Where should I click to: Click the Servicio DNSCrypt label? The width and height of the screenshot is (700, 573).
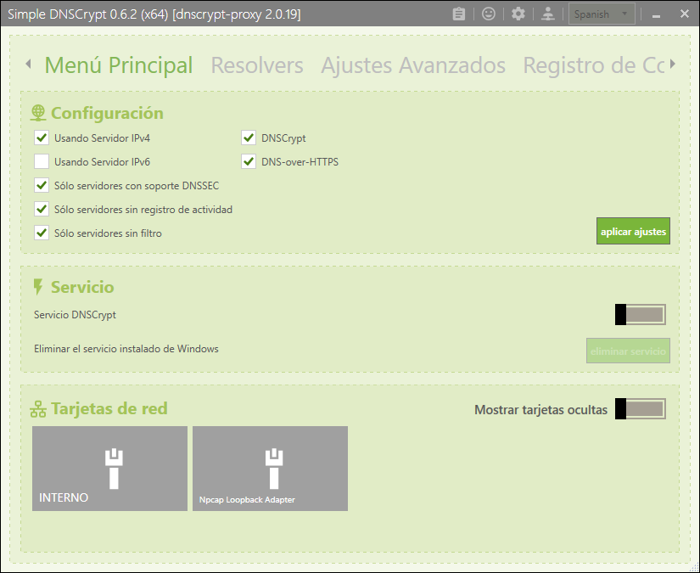(75, 315)
